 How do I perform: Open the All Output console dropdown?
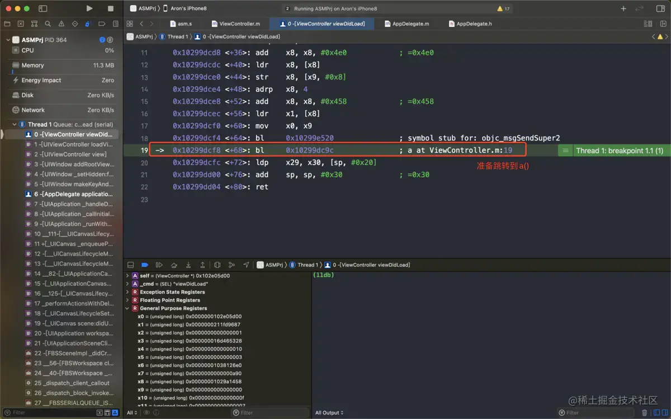[329, 413]
